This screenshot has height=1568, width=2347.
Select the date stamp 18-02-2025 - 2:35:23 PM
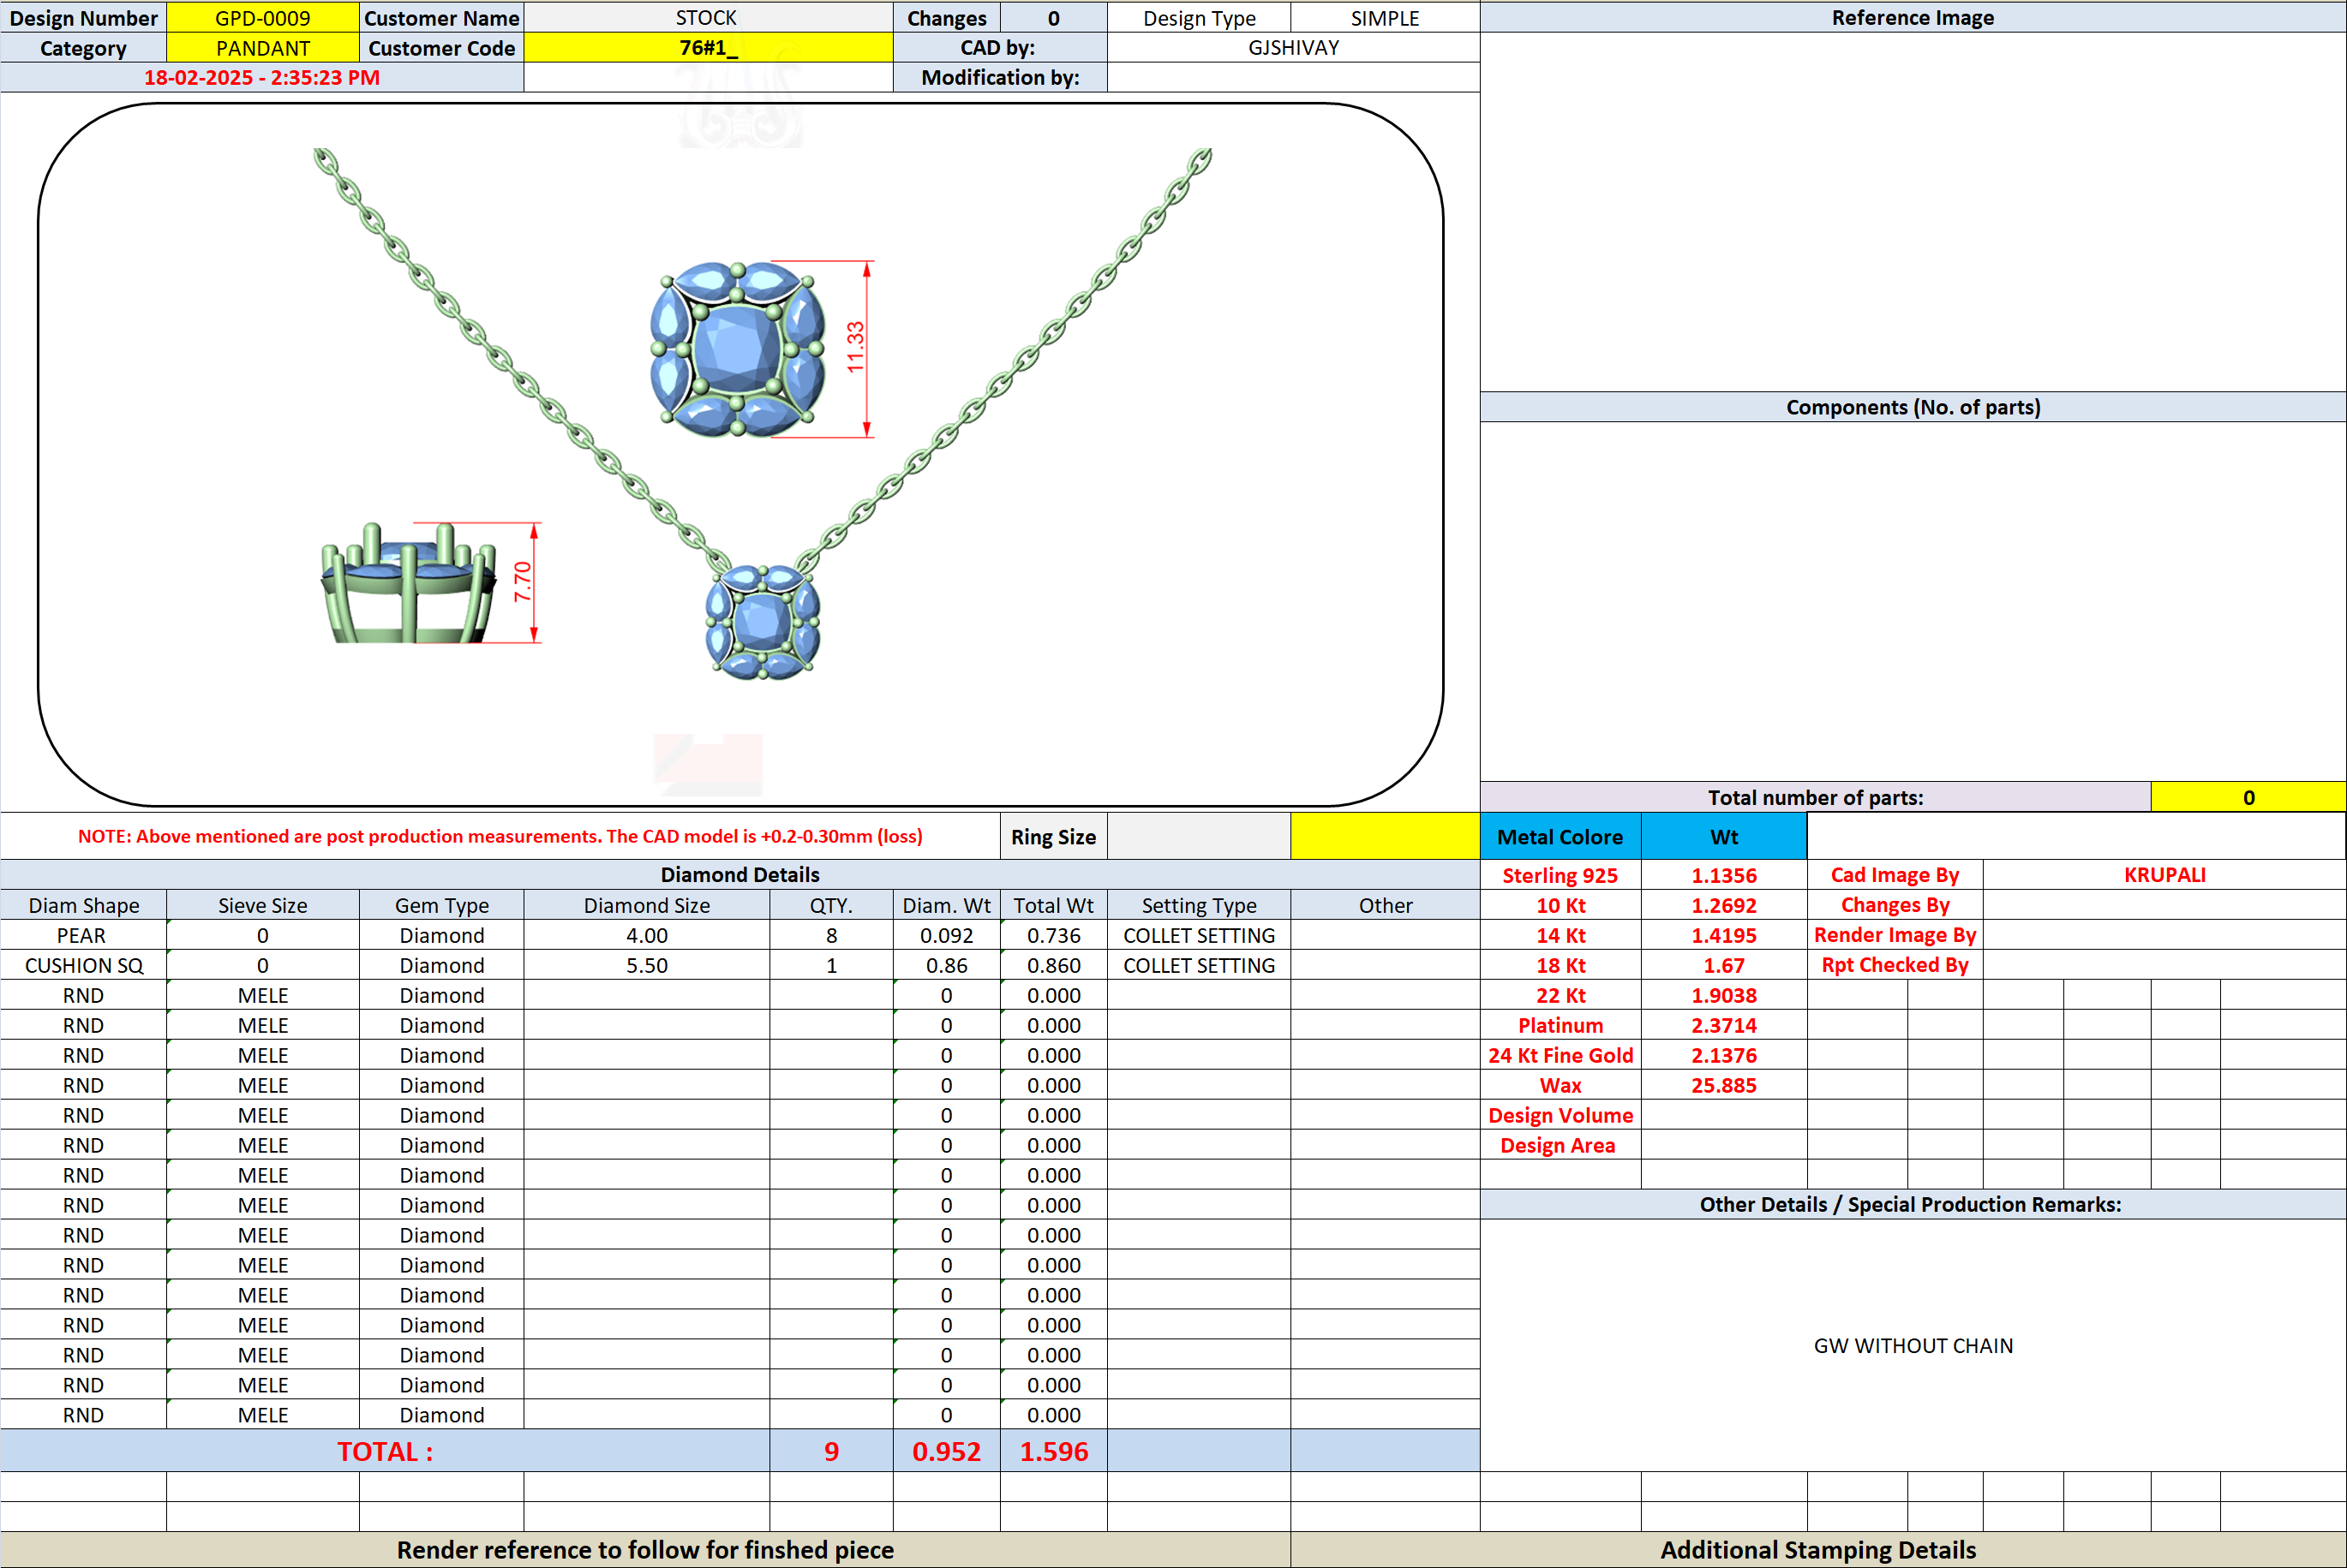[262, 78]
